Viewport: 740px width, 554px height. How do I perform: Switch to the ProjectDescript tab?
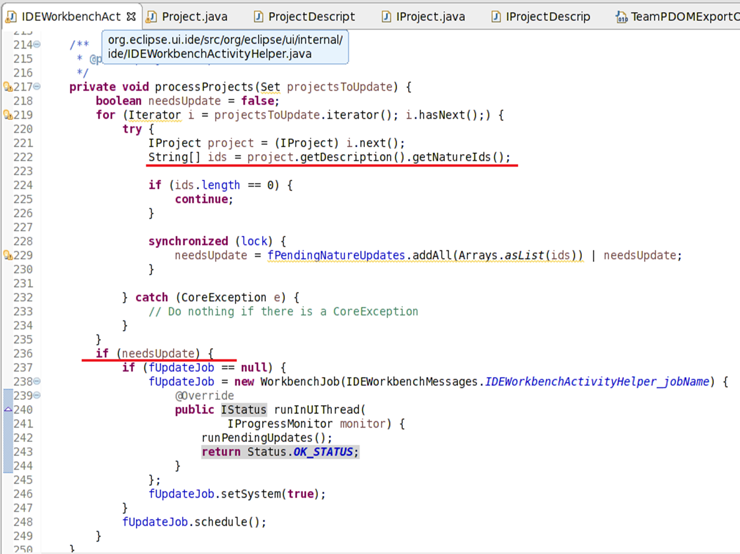(311, 17)
